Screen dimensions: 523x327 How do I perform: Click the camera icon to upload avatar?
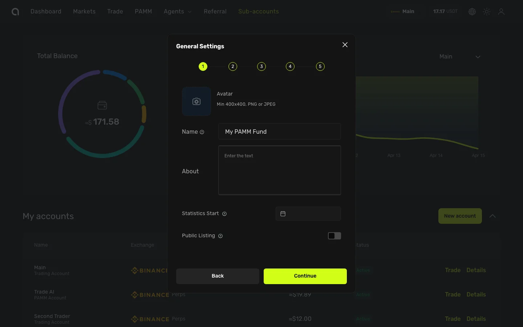[x=196, y=101]
